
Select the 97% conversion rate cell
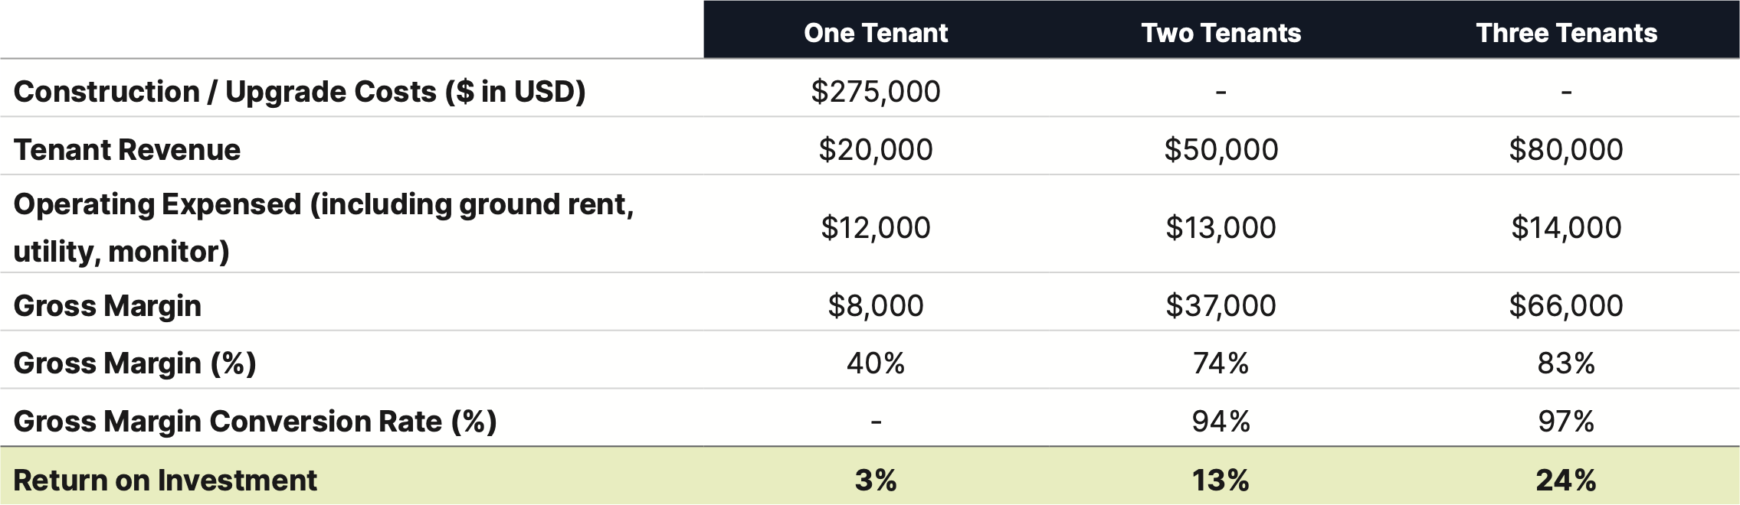coord(1566,422)
